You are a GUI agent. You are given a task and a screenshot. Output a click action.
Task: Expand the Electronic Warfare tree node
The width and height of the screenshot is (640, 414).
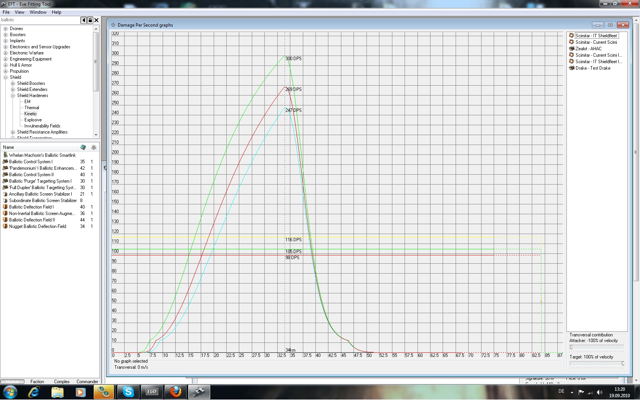tap(6, 53)
